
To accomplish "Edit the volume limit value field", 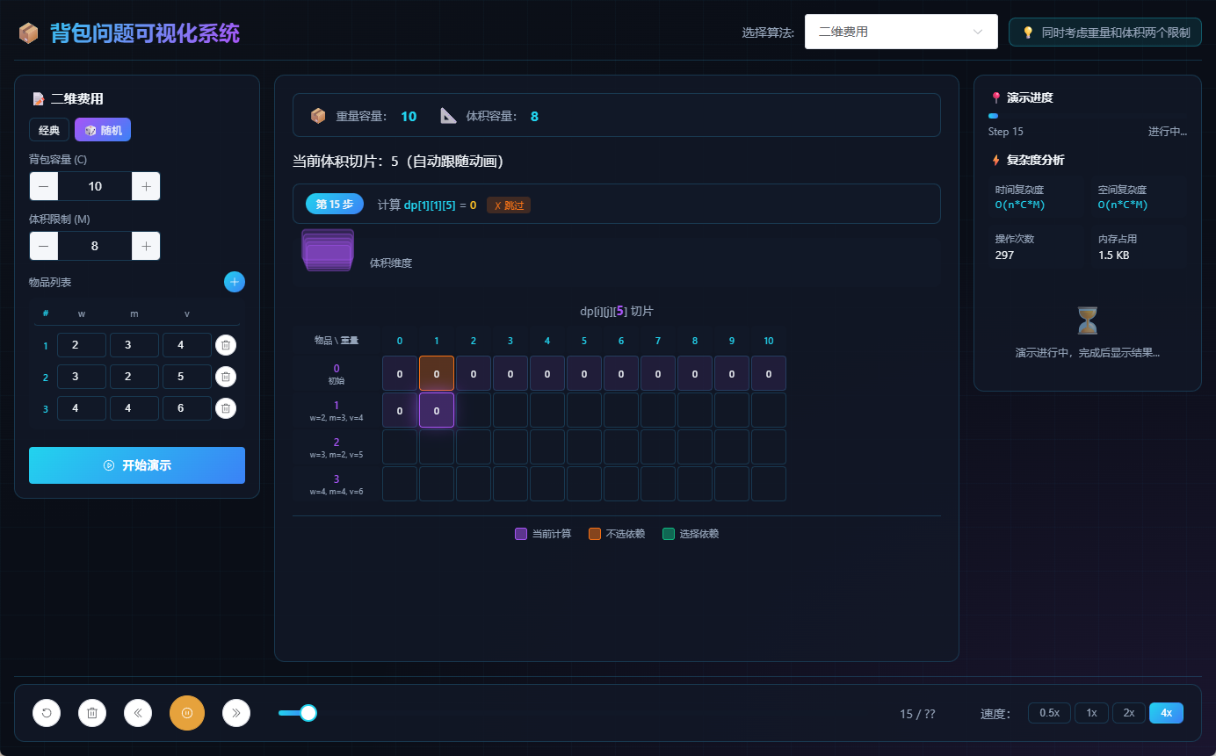I will (95, 246).
